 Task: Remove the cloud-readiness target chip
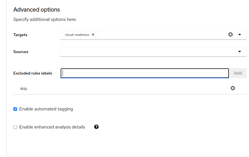(93, 34)
